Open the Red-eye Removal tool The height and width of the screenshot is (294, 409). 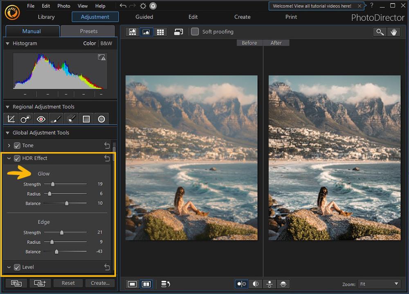(x=40, y=119)
